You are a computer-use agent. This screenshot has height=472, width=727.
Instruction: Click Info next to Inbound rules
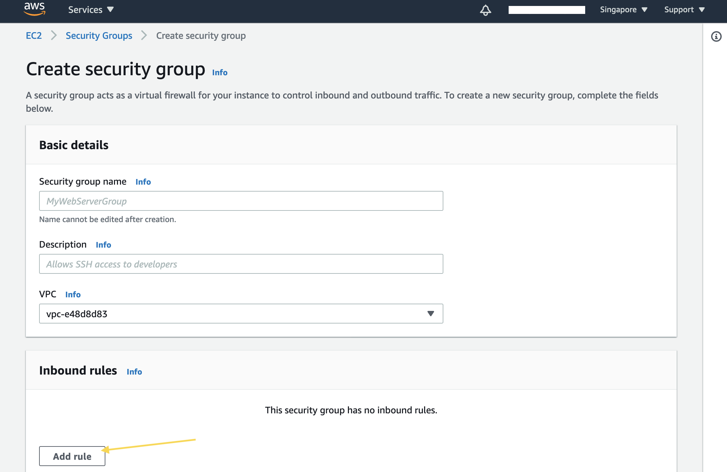point(134,372)
